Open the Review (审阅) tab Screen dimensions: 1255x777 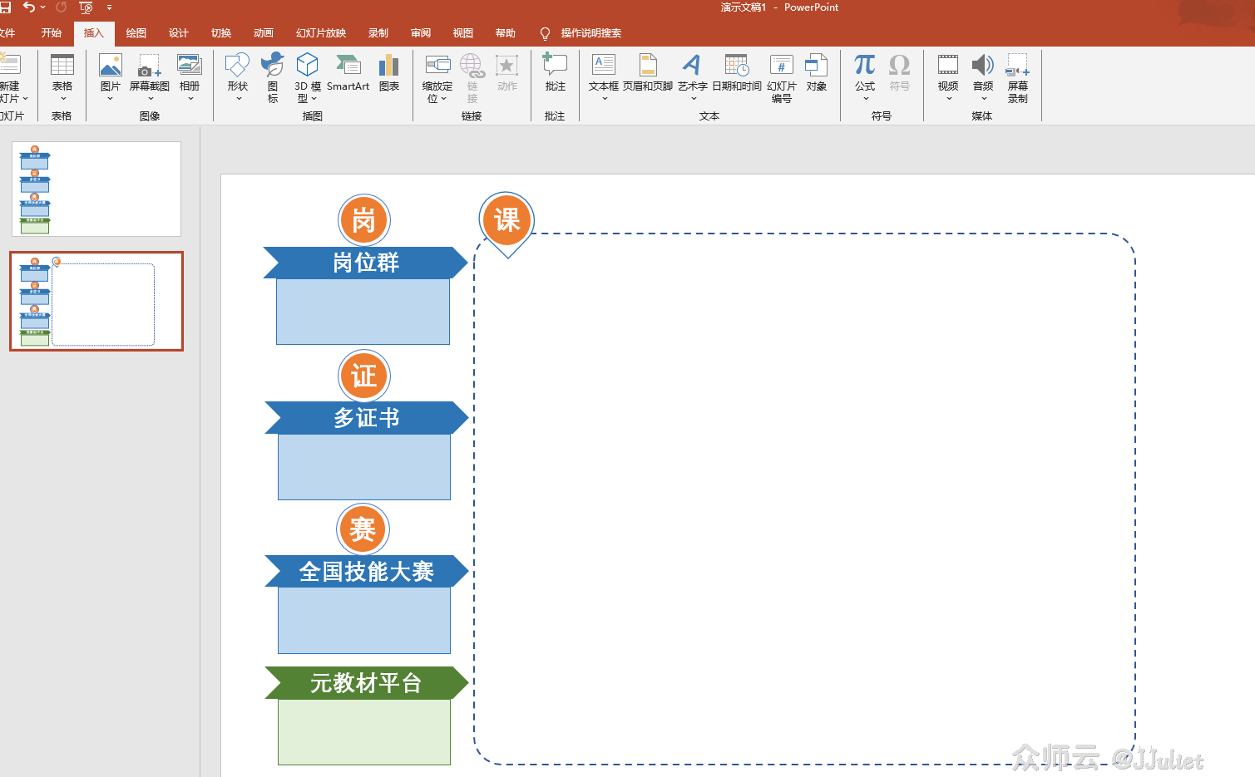tap(421, 33)
